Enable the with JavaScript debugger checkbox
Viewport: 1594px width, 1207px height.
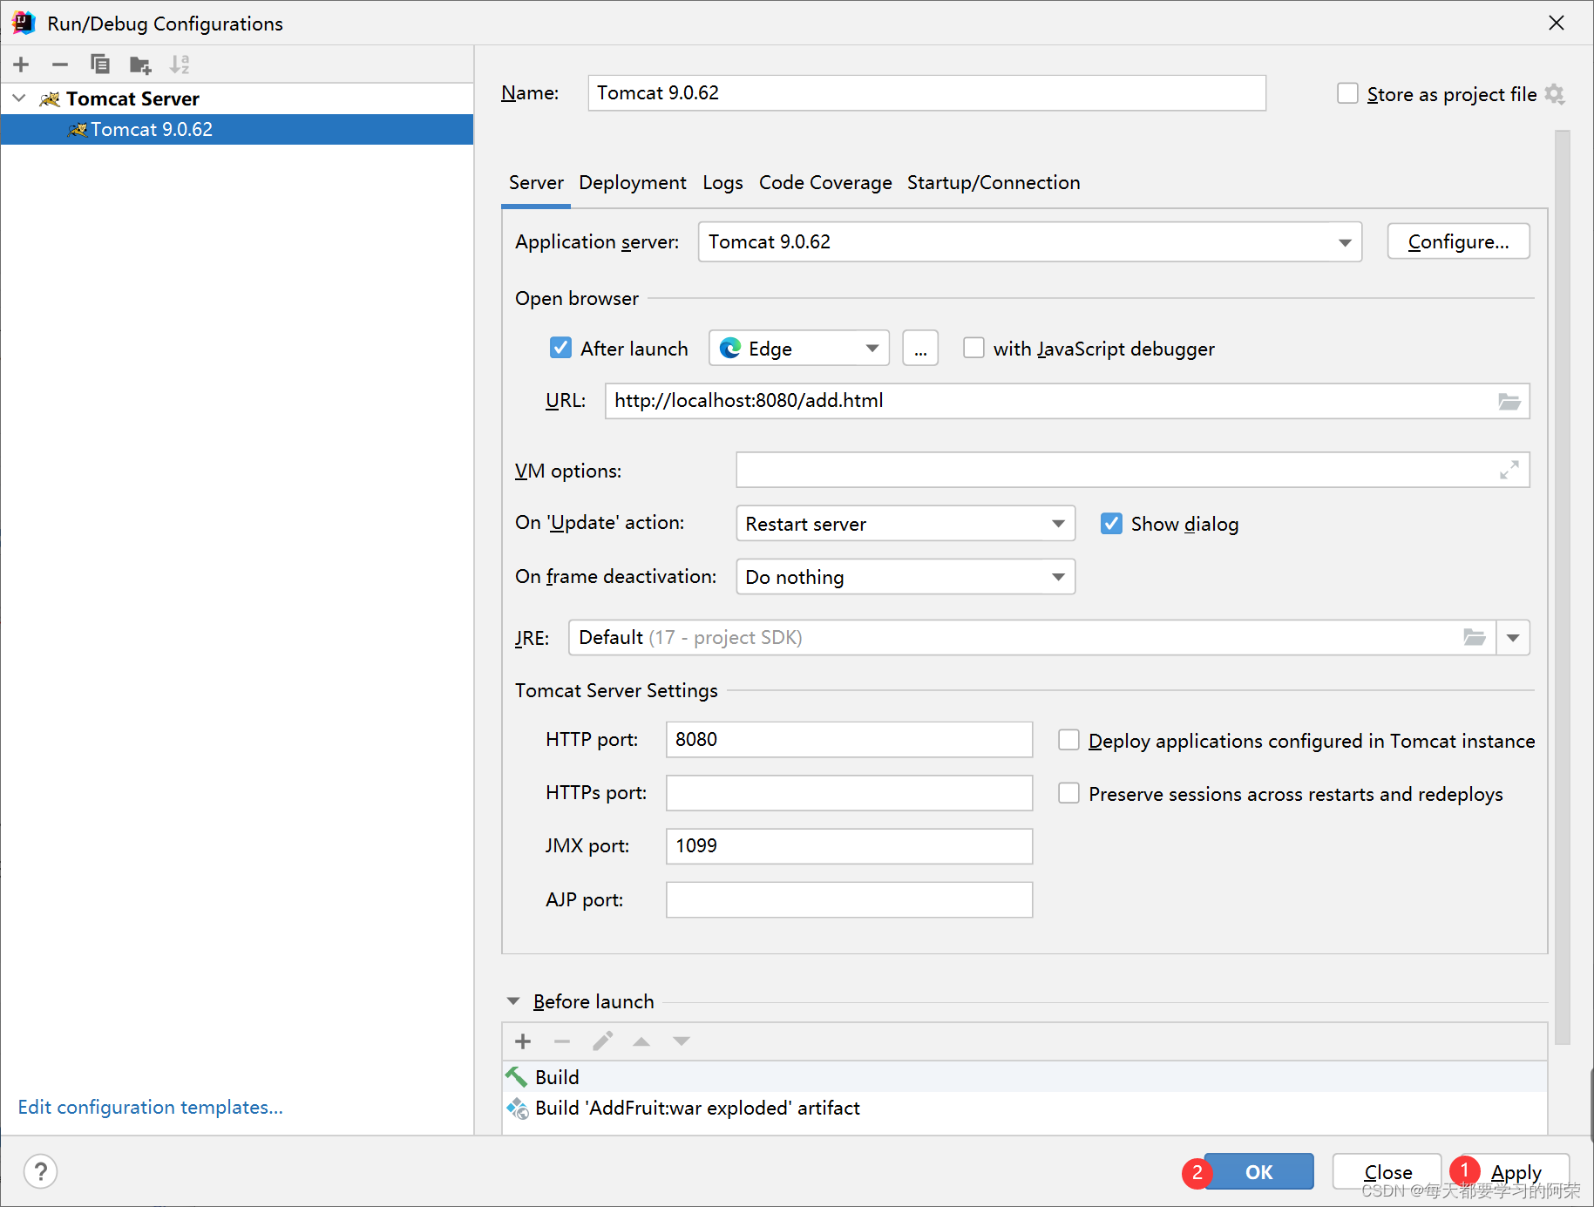[x=973, y=349]
